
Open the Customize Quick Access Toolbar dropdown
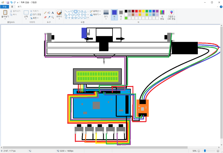[x=18, y=3]
